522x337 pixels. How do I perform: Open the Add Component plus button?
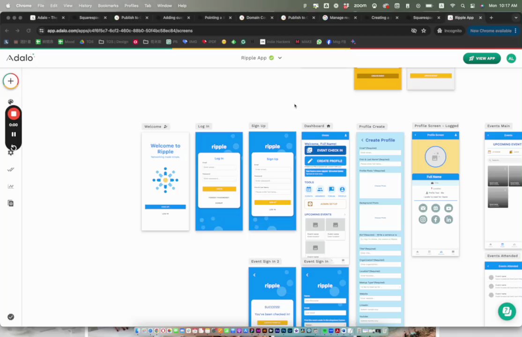(11, 81)
